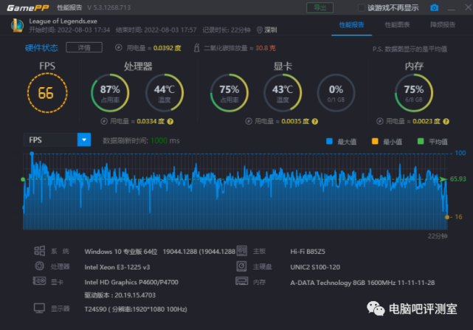Click the 22分钟 chart duration label
Screen dimensions: 473x330
438,236
